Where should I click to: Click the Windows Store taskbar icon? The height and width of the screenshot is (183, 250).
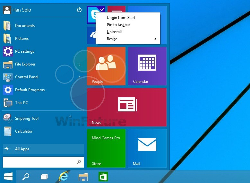point(103,176)
